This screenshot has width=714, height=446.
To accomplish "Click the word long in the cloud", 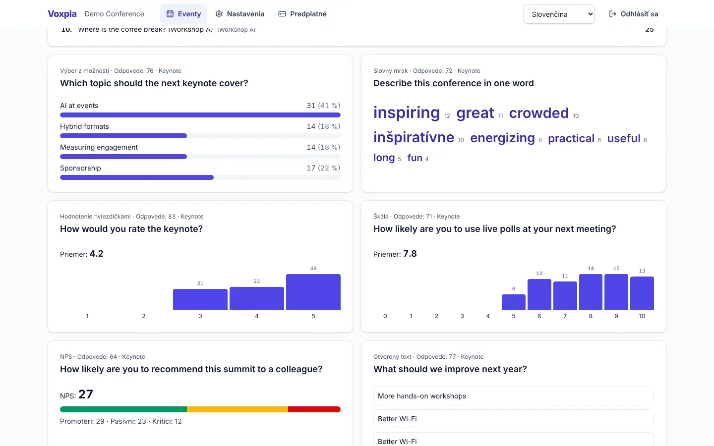I will point(384,158).
